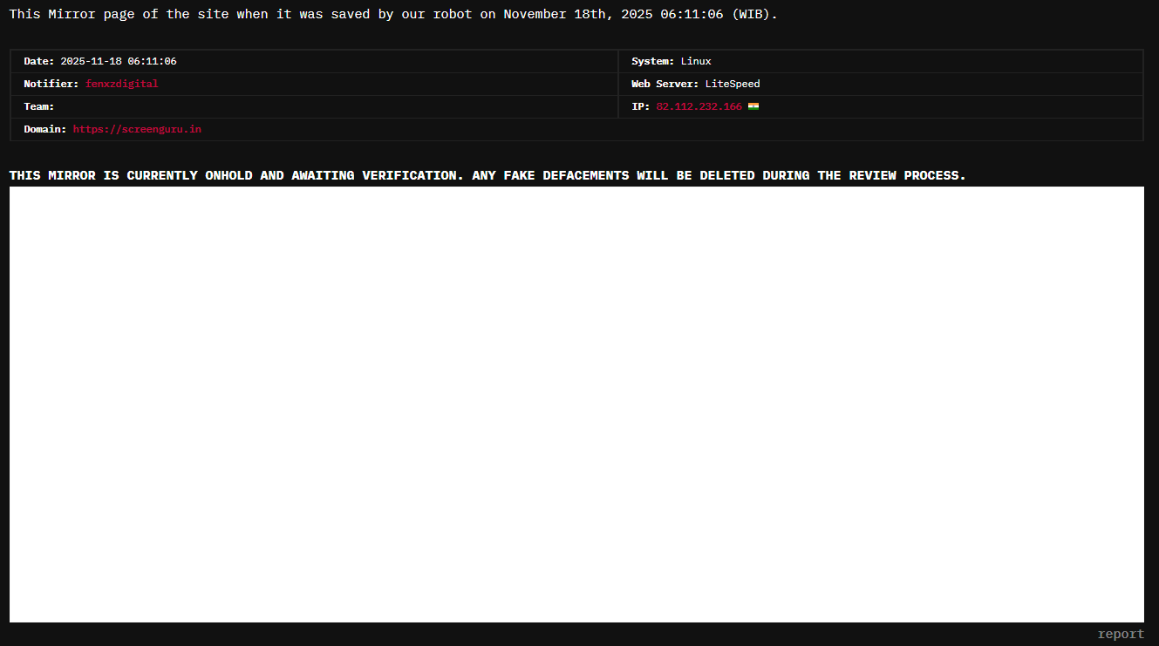Click the "Web Server:" label
Viewport: 1159px width, 646px height.
[665, 84]
